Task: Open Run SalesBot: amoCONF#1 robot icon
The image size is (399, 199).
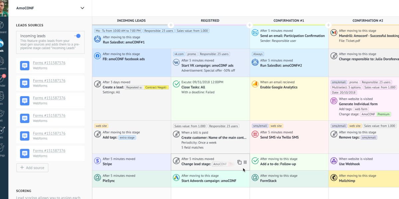Action: click(97, 39)
